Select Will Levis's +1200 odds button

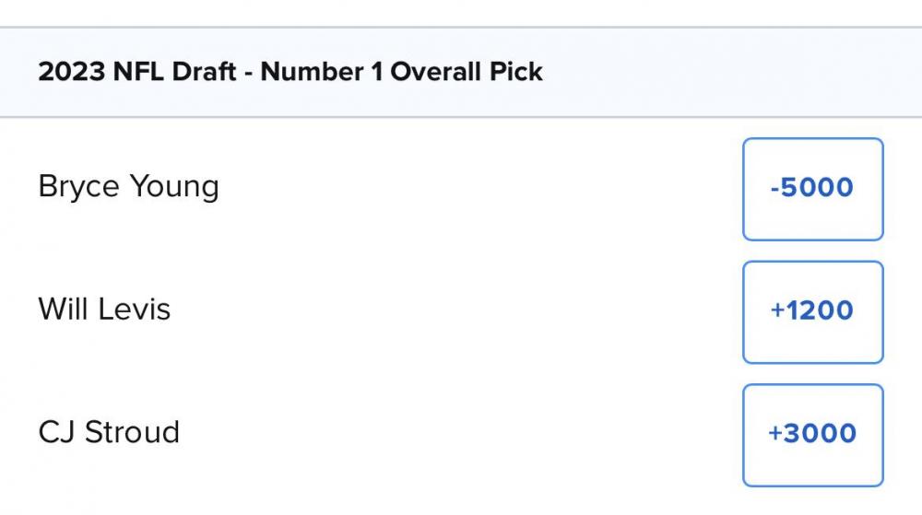tap(812, 311)
